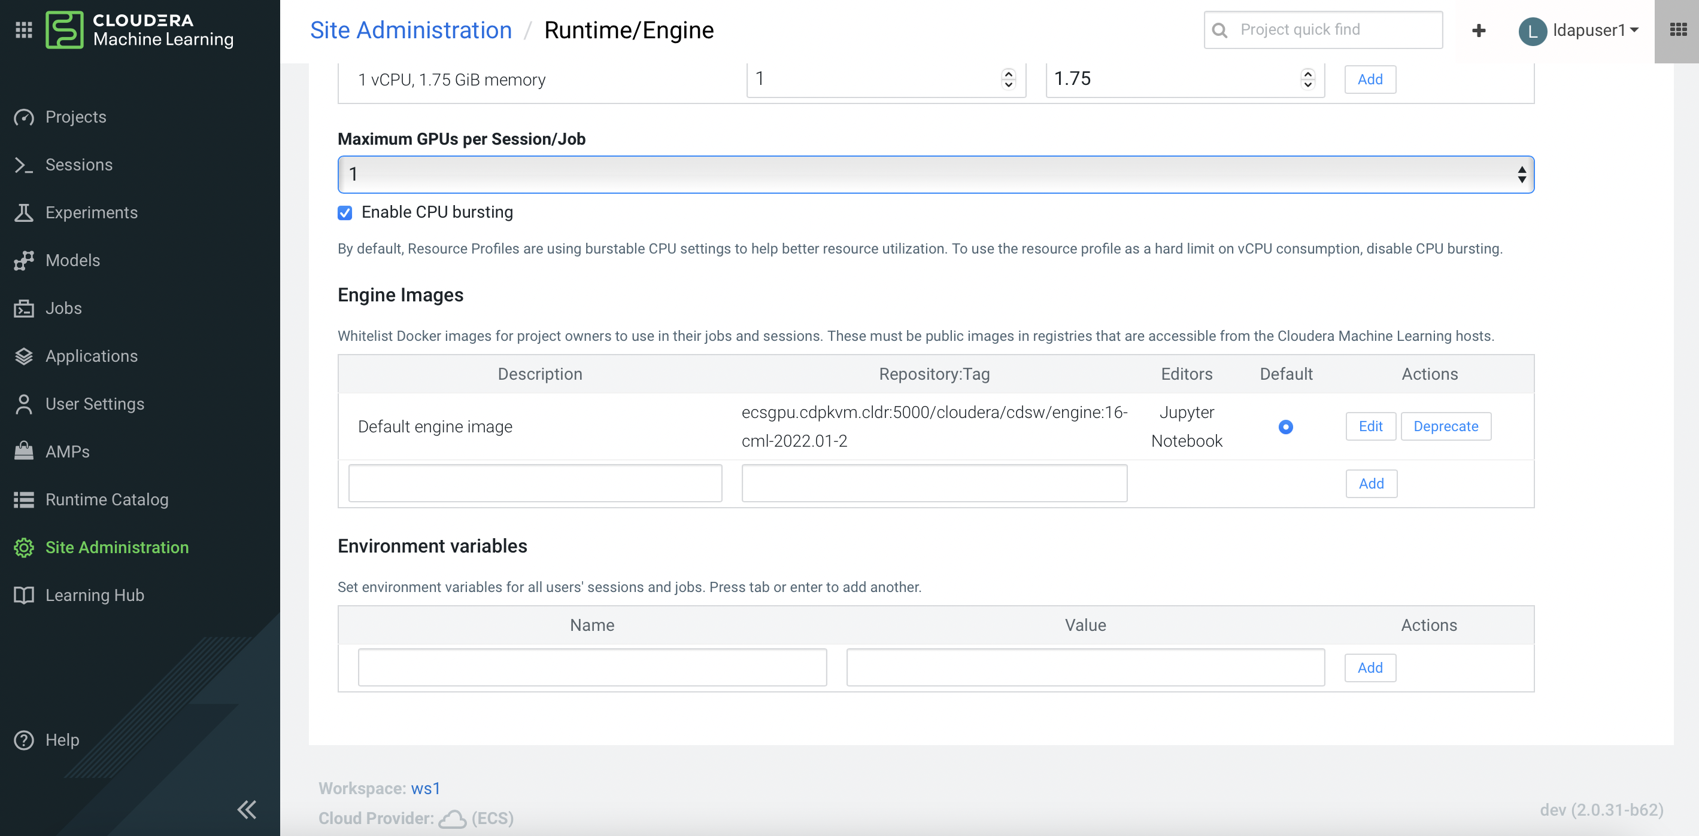This screenshot has height=836, width=1699.
Task: Disable the Enable CPU bursting checkbox
Action: pos(345,213)
